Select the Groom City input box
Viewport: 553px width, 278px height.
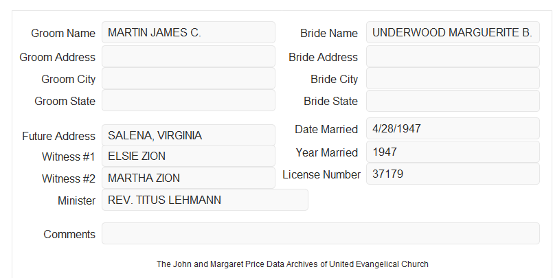[188, 78]
